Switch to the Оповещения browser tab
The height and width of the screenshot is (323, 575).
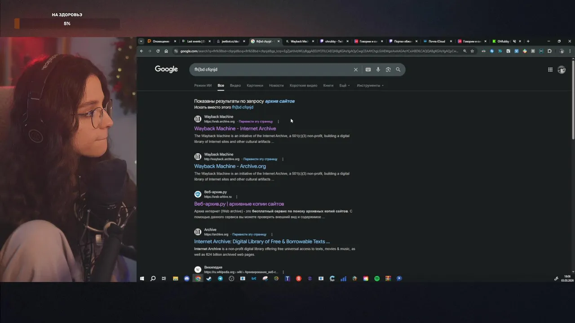pyautogui.click(x=161, y=41)
